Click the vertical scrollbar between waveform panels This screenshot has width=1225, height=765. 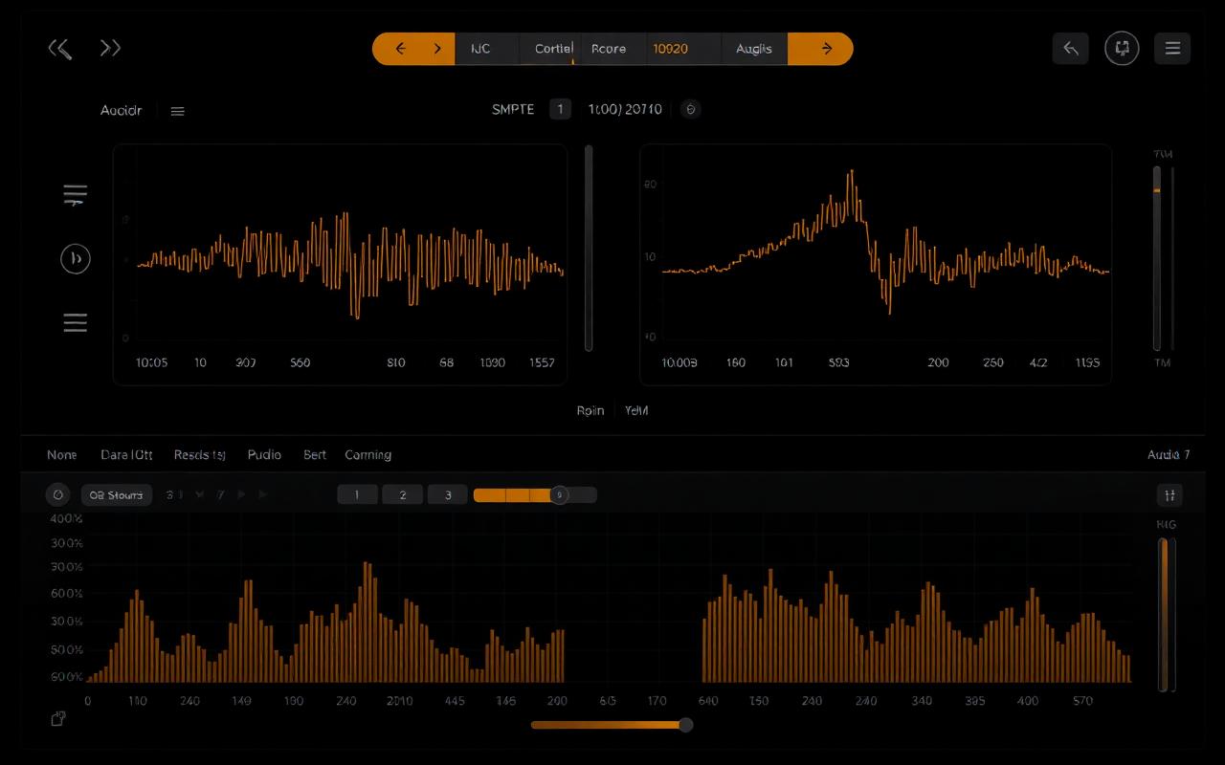(x=589, y=248)
